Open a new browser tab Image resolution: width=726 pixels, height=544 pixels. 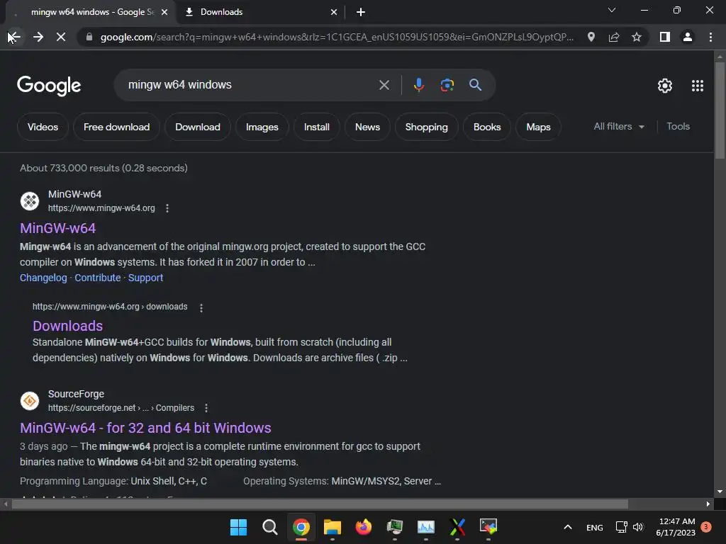click(361, 12)
